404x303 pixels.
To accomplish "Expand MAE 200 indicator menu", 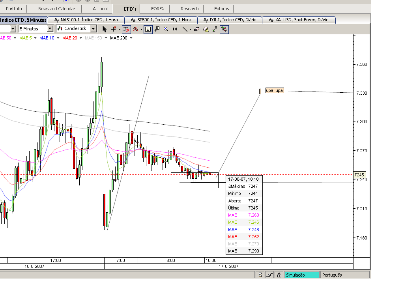I will [131, 38].
